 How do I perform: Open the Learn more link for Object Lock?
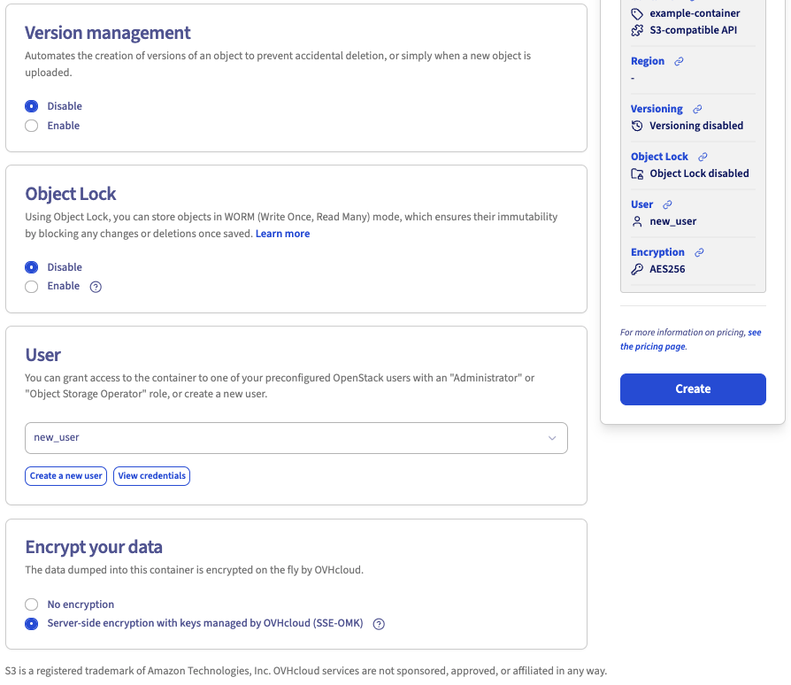coord(282,234)
